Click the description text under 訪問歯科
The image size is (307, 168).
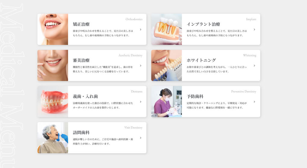click(103, 141)
